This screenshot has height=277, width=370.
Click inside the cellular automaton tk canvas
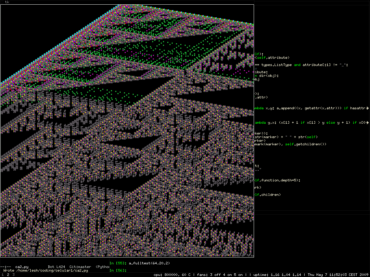click(127, 131)
